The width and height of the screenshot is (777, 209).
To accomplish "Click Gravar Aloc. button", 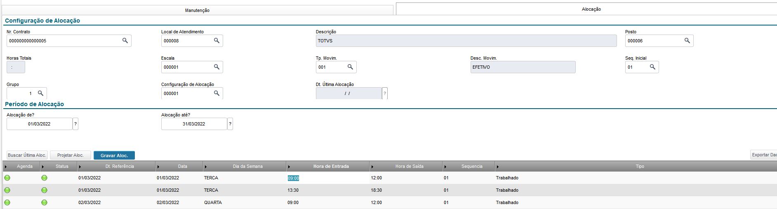I will (x=114, y=156).
